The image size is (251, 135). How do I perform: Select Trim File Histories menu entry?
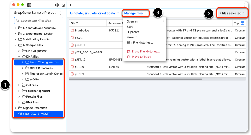pyautogui.click(x=140, y=42)
